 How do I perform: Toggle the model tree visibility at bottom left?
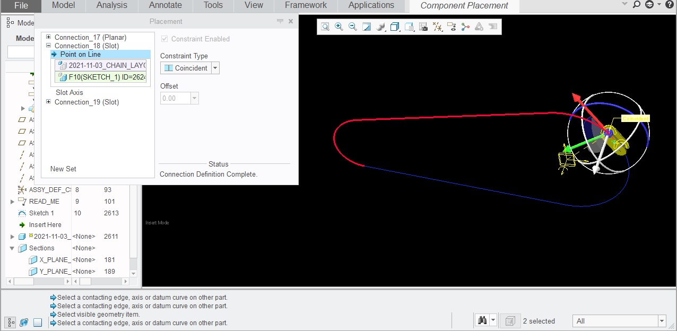point(10,322)
